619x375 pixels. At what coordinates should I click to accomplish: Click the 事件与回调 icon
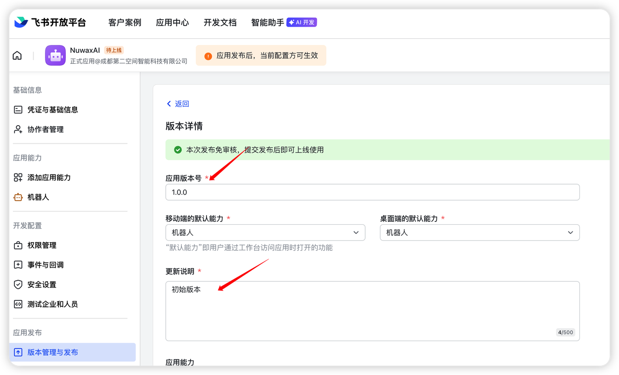(18, 265)
